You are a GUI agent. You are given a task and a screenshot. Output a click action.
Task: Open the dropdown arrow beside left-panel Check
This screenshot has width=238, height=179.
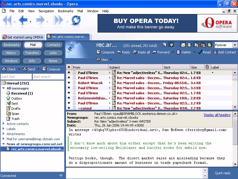19,69
